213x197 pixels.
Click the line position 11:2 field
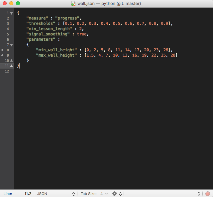click(x=28, y=194)
